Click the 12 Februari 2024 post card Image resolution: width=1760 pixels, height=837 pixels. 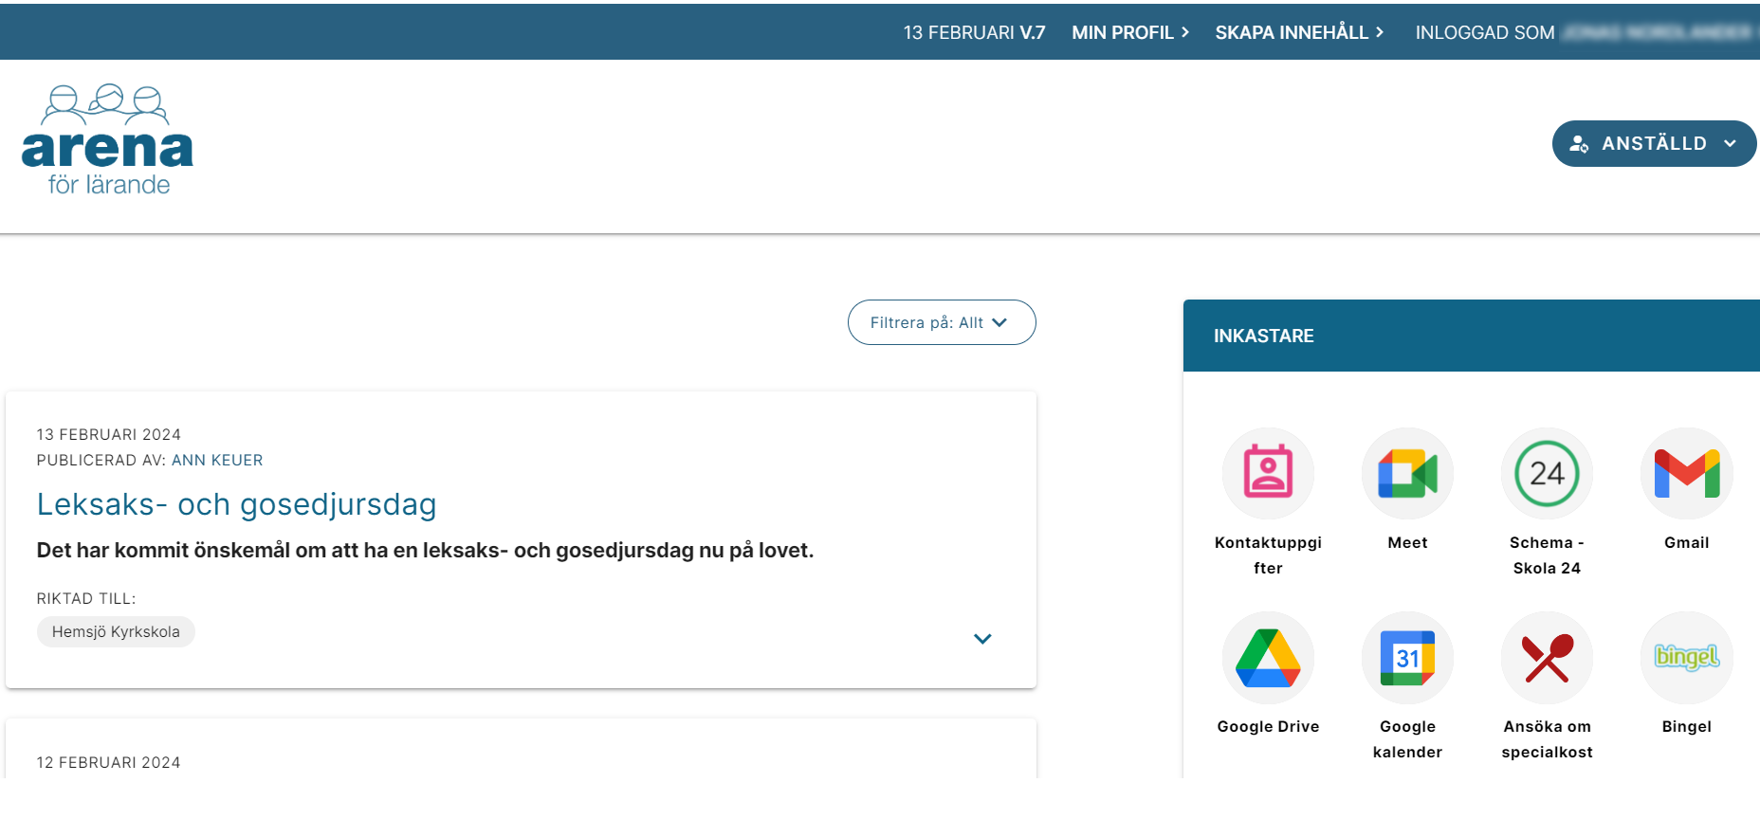click(521, 755)
